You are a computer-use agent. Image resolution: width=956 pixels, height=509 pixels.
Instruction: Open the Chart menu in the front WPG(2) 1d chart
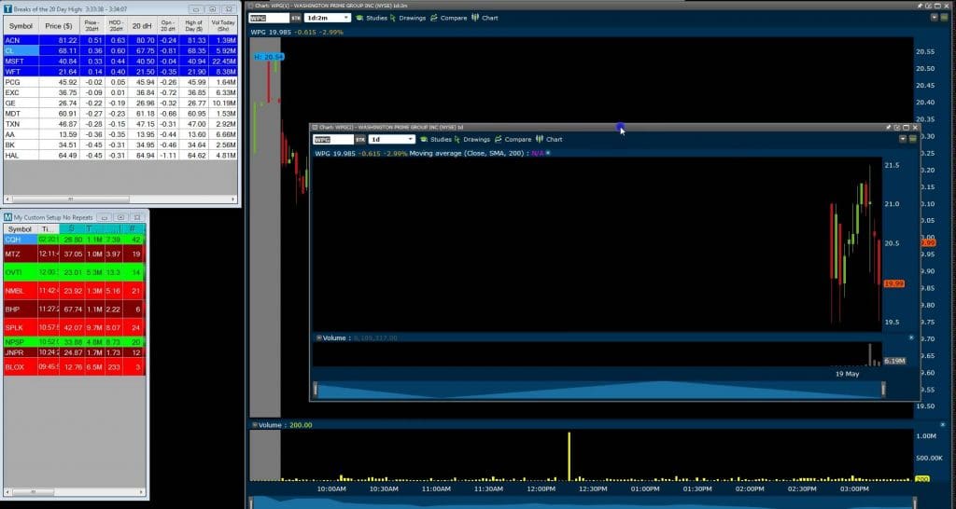point(549,140)
